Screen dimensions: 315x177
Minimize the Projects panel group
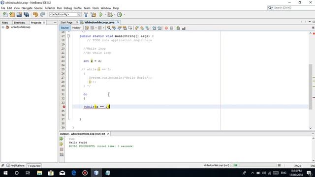[55, 23]
